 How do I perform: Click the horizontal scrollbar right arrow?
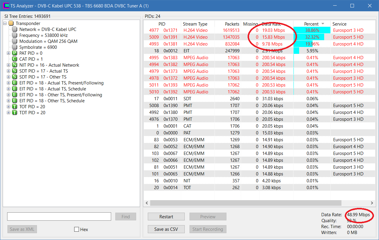372,203
